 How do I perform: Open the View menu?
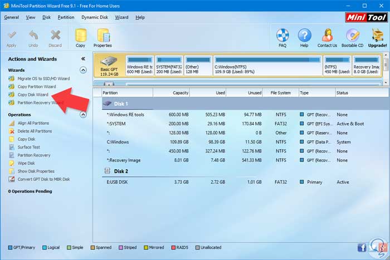click(x=31, y=17)
